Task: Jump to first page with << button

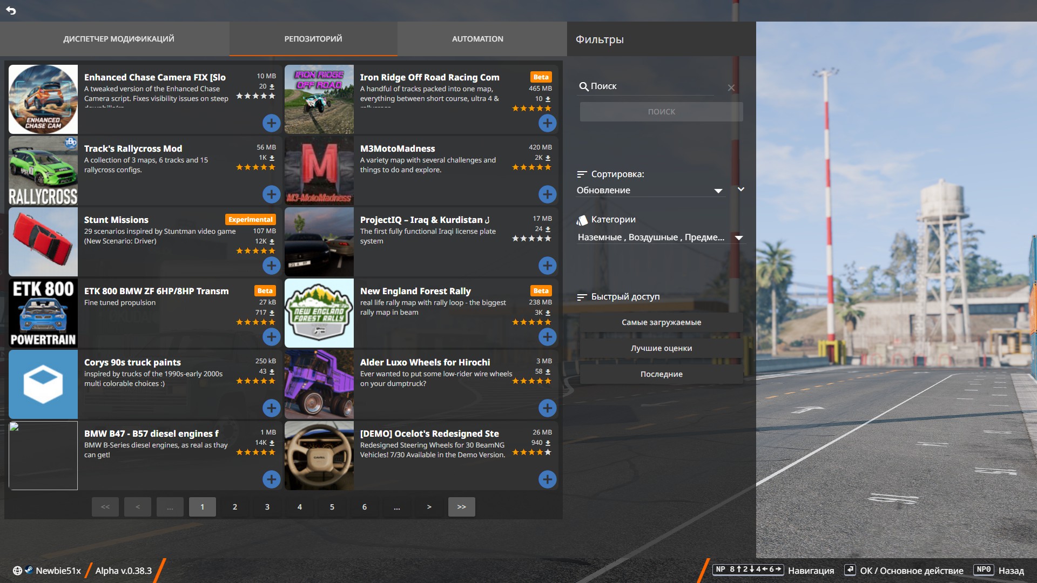Action: coord(105,507)
